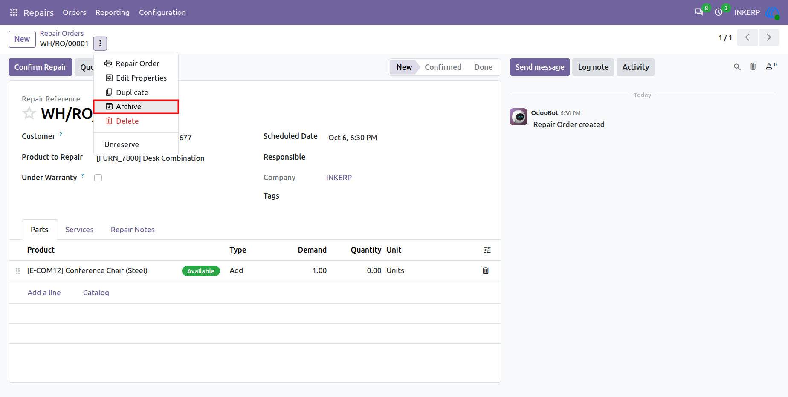Click the Log note button

(x=593, y=67)
